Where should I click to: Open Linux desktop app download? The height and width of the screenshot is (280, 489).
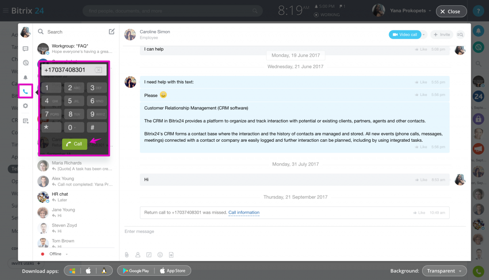[x=104, y=271]
